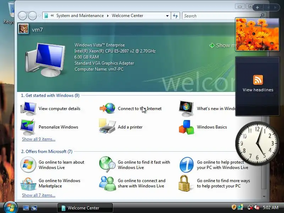Open the Windows Basics blocks icon
284x213 pixels.
(186, 127)
